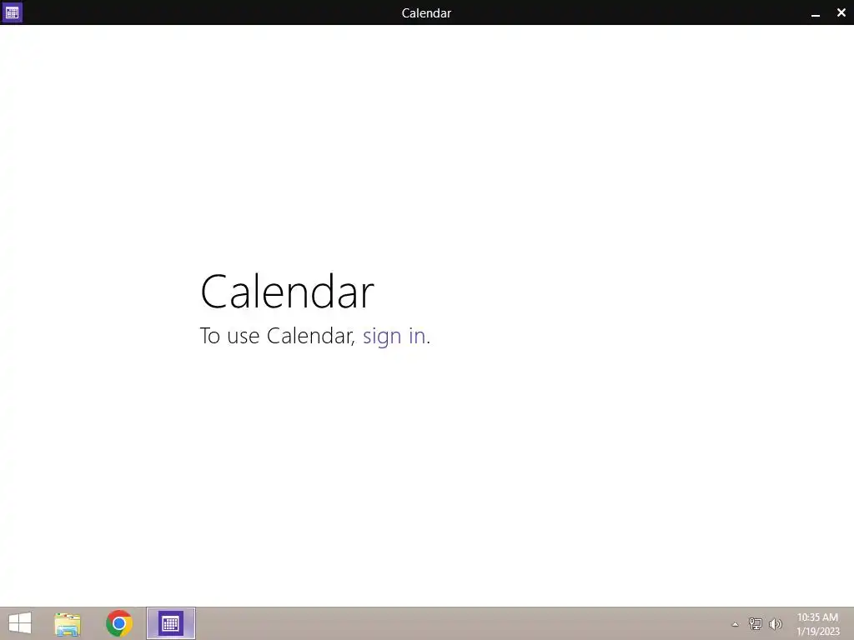Click the sign in link

tap(394, 337)
